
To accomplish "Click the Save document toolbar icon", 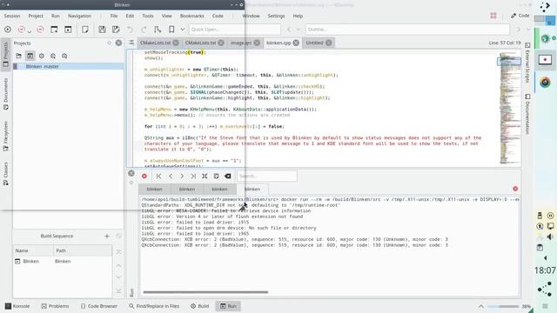I will pos(102,30).
